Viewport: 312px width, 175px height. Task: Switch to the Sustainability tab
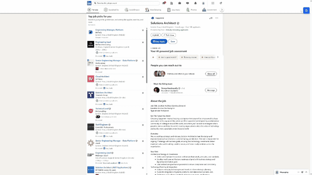click(112, 10)
